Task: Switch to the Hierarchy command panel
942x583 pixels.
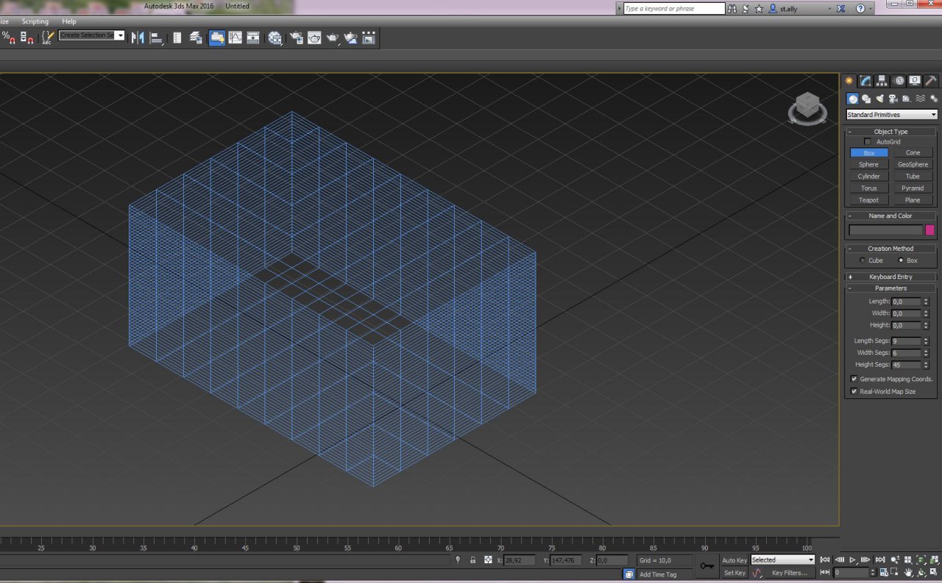Action: pyautogui.click(x=882, y=81)
